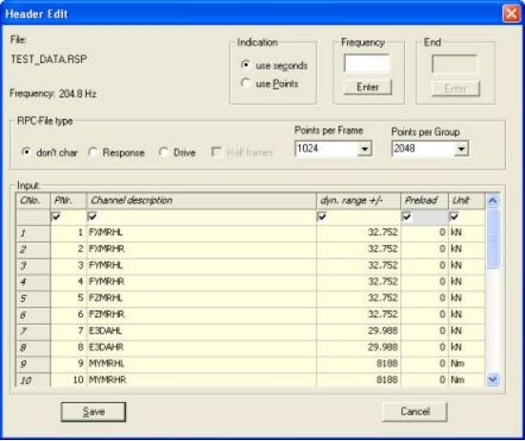Image resolution: width=525 pixels, height=441 pixels.
Task: Click dyn. range 32.752 in FXMRHL row
Action: pos(358,232)
